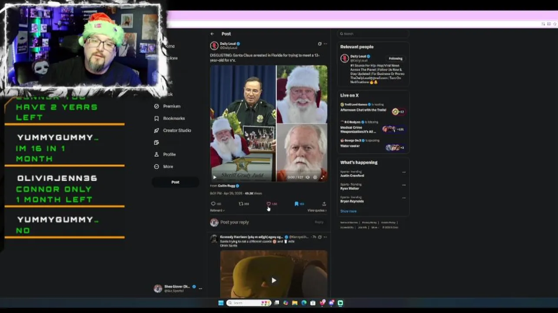The image size is (558, 313).
Task: Expand More footer dropdown
Action: tap(375, 227)
